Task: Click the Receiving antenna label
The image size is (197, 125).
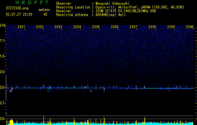Action: (x=72, y=15)
